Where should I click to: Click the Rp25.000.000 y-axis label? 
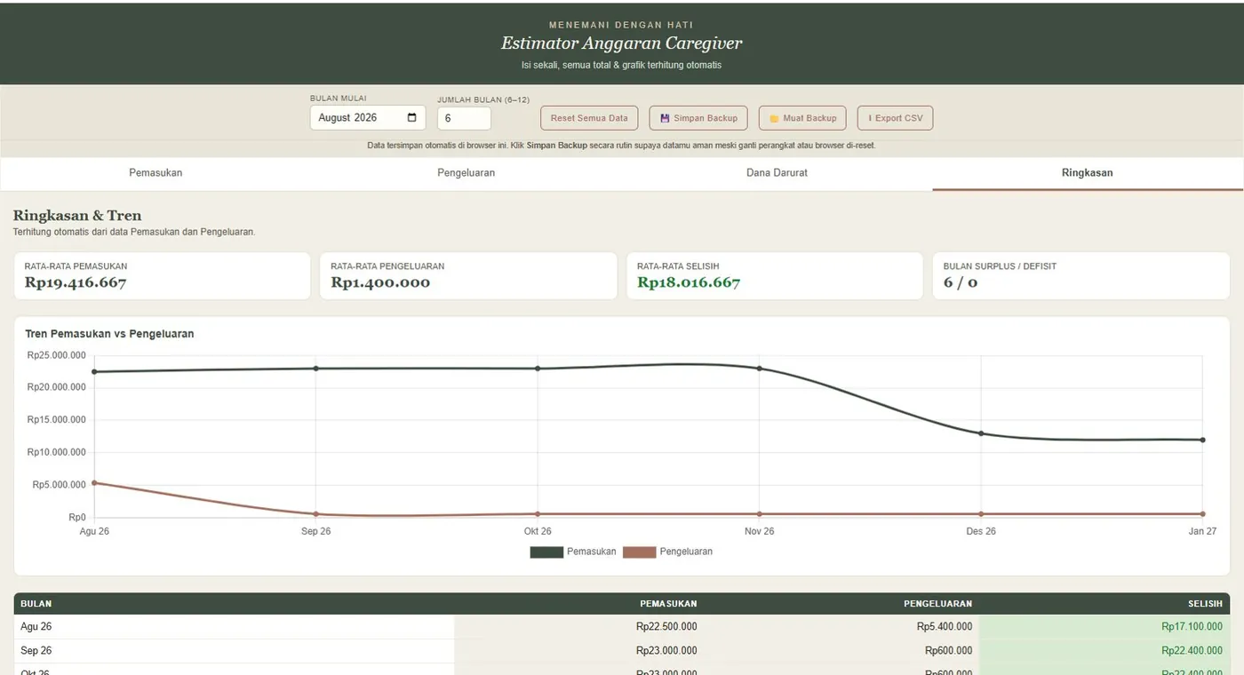pos(56,355)
